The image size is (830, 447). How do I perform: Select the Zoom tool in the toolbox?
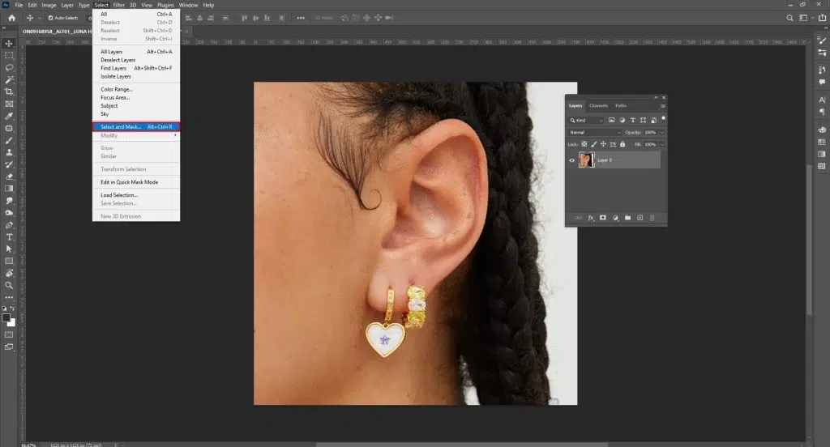tap(9, 286)
